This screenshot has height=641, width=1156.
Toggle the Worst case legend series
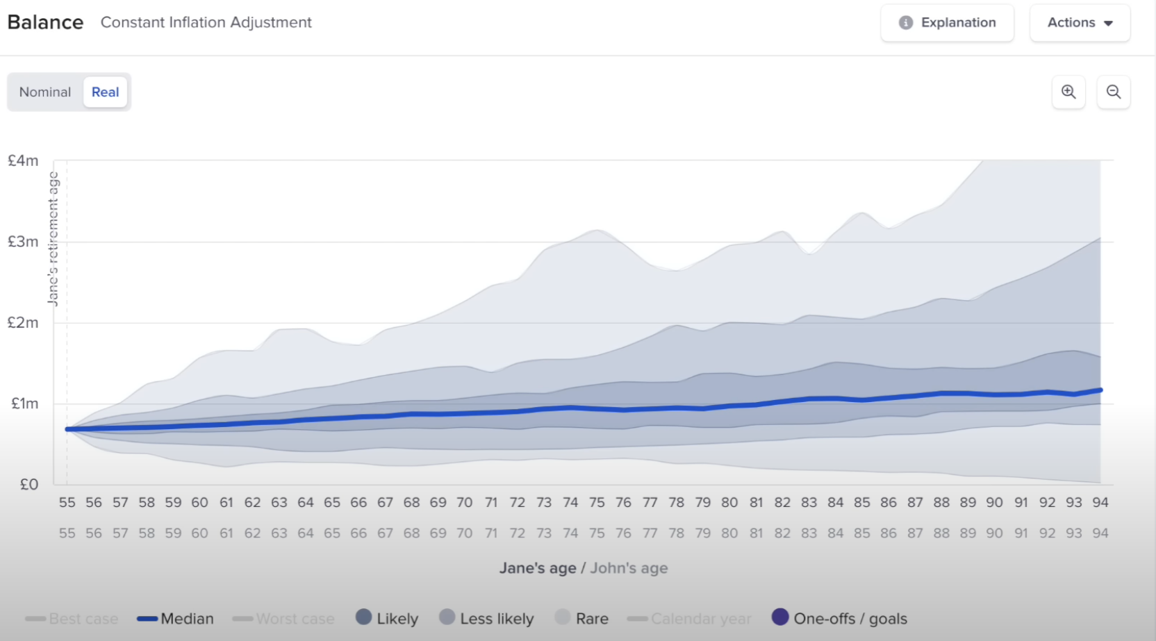click(x=283, y=619)
